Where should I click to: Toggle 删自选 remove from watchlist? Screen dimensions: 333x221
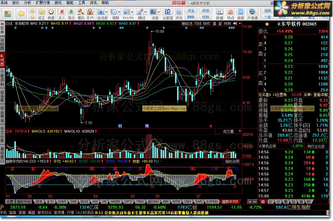[187, 24]
